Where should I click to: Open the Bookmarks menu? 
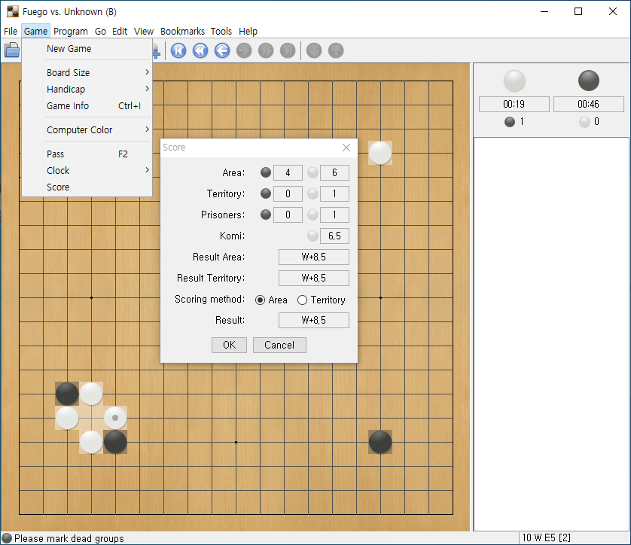pos(182,32)
